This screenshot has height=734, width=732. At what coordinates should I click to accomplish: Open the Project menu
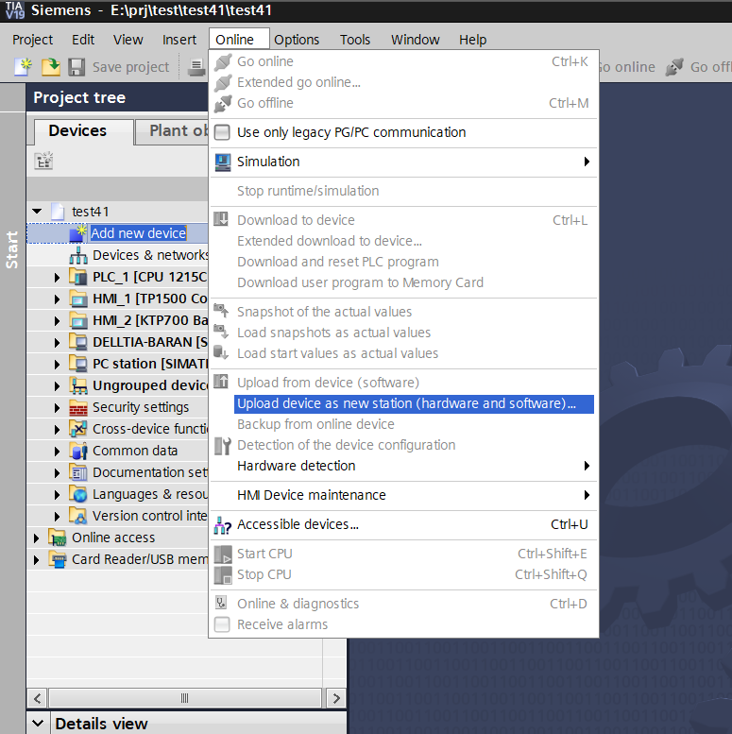tap(33, 40)
